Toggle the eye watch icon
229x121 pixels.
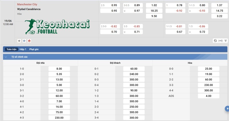click(x=24, y=41)
